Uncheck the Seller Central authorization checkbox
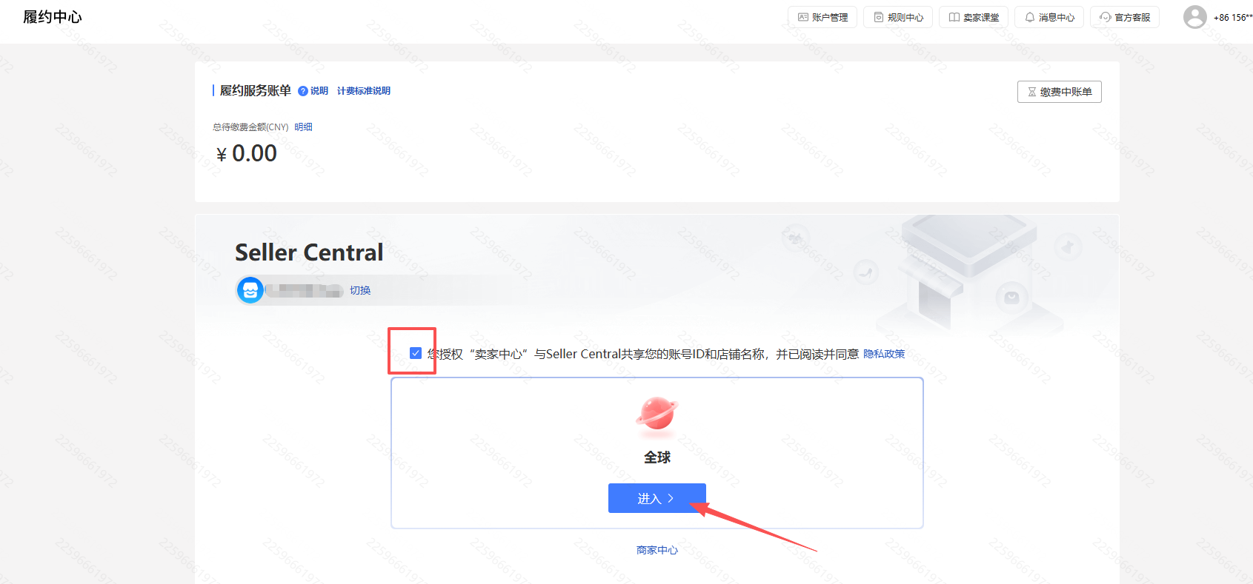1253x584 pixels. point(416,353)
